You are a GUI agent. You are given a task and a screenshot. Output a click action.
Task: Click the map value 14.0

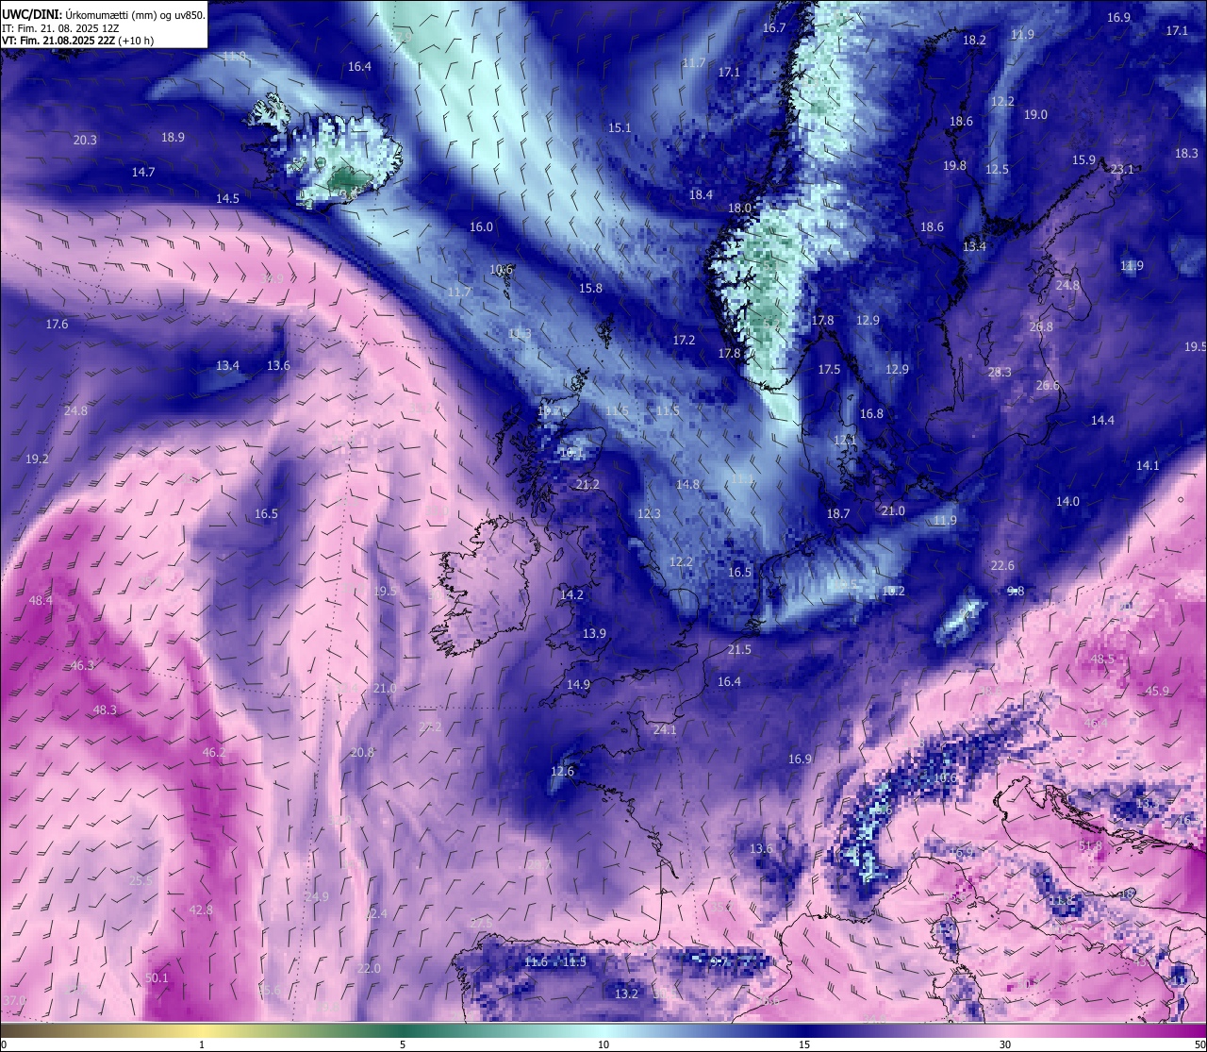(1067, 501)
